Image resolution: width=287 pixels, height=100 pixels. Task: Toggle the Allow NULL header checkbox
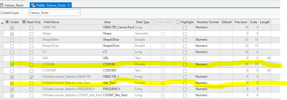pyautogui.click(x=154, y=22)
